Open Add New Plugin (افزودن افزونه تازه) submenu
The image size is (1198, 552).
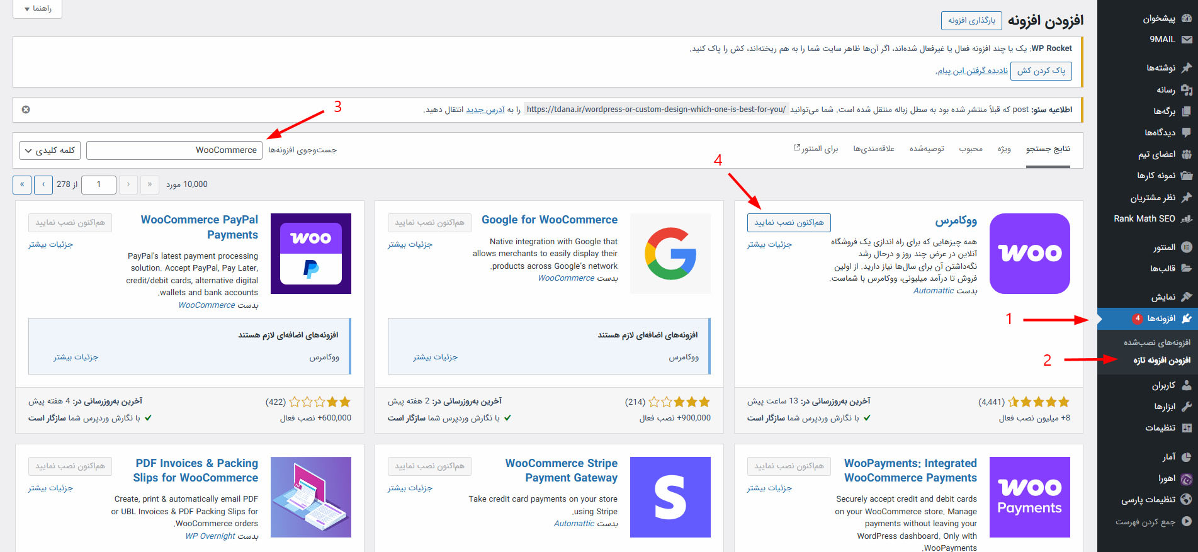tap(1162, 361)
